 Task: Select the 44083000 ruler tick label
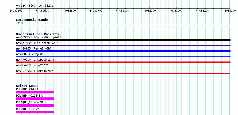176,11
